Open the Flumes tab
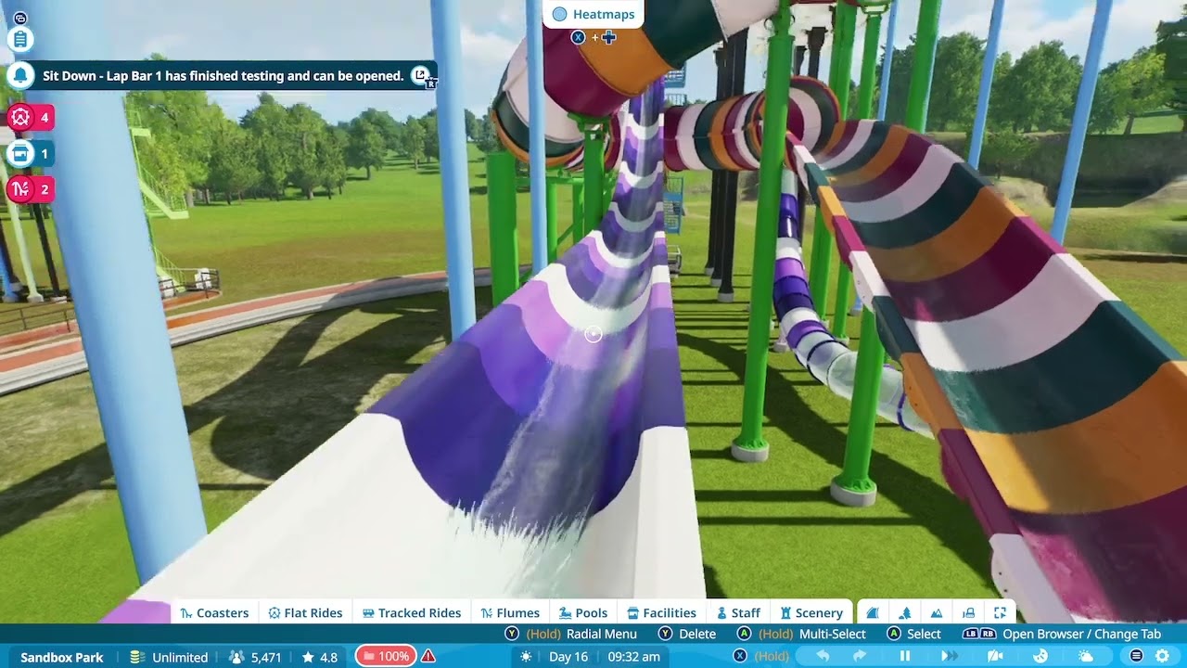1187x668 pixels. tap(510, 612)
